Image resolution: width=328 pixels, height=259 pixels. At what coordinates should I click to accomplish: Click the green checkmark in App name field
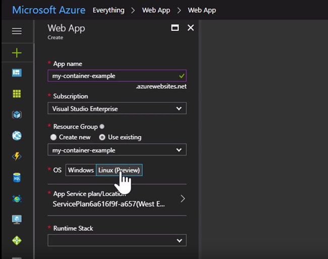tap(182, 76)
